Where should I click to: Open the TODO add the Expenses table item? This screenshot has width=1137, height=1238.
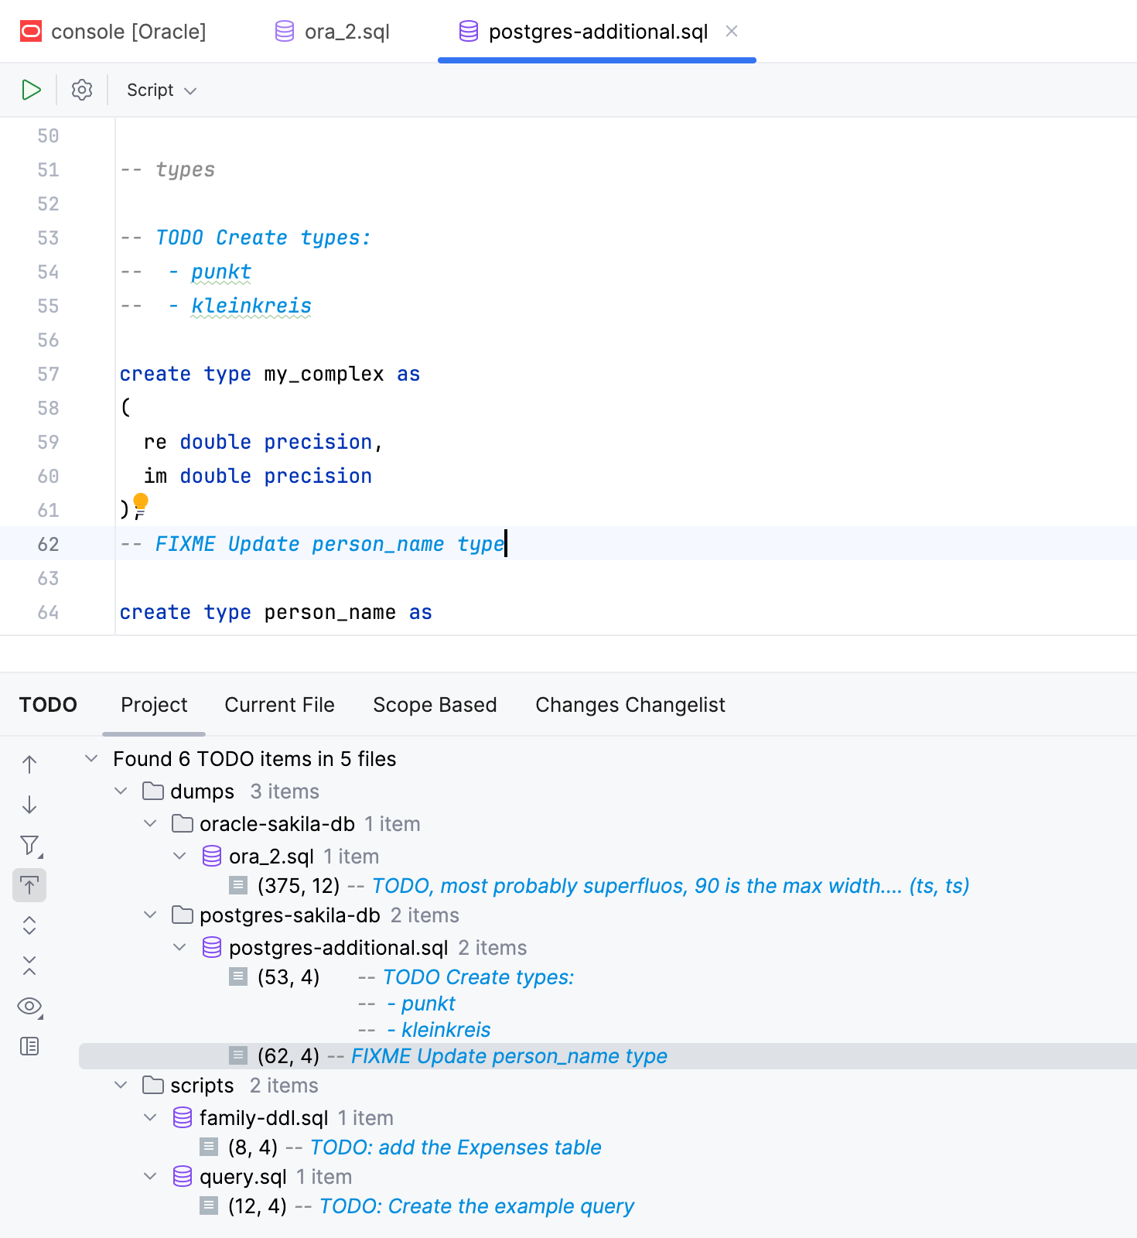point(455,1147)
